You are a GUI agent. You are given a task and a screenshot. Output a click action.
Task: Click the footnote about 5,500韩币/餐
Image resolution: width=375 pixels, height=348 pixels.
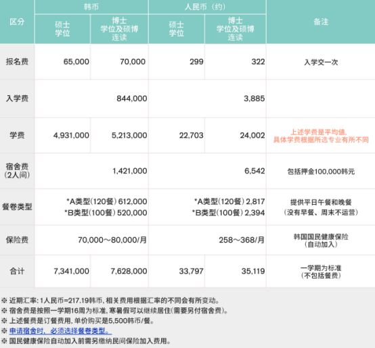click(x=78, y=321)
